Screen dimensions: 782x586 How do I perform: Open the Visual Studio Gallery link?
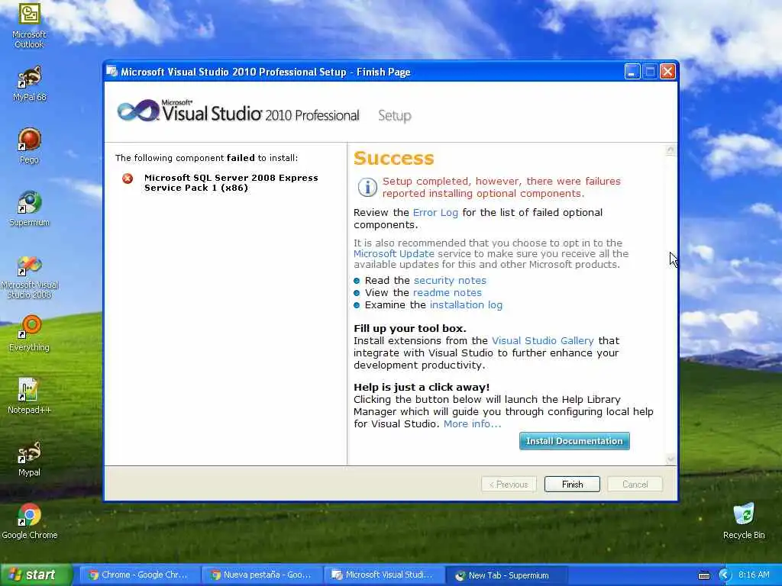[x=543, y=341]
